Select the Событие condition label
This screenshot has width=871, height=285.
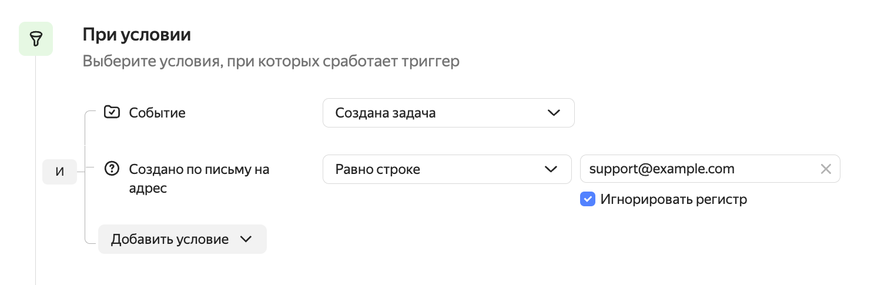[x=157, y=112]
